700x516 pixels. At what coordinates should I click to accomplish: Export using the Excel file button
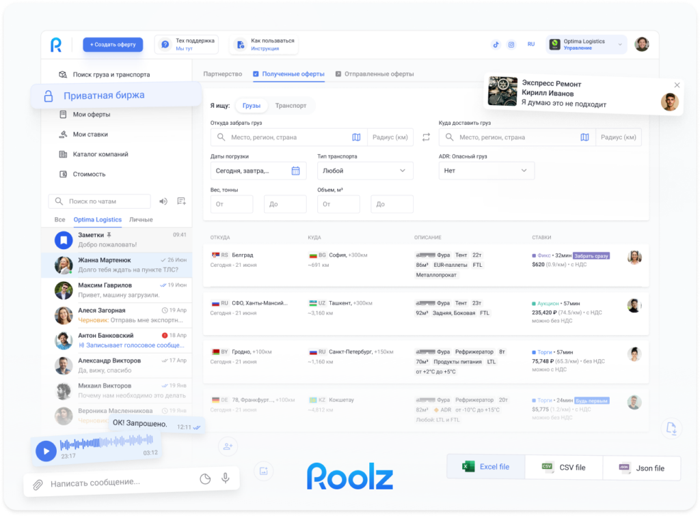[486, 467]
